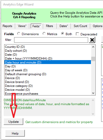
Task: Click the Update button
Action: pos(14,122)
